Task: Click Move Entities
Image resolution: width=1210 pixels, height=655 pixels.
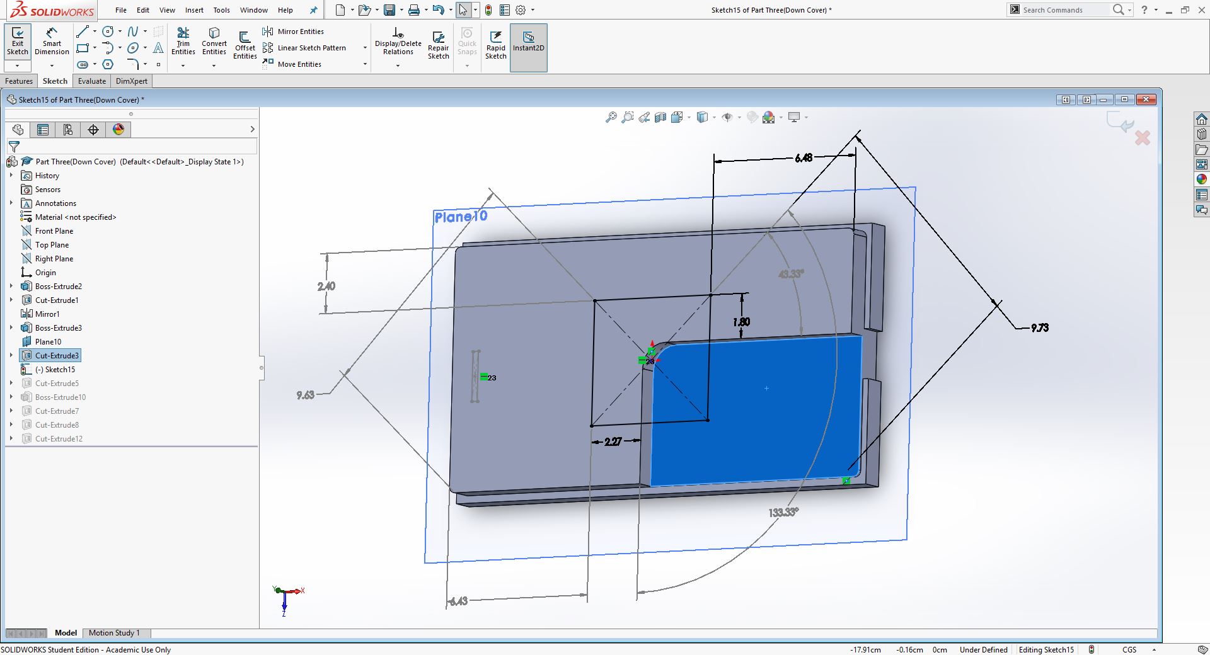Action: [292, 64]
